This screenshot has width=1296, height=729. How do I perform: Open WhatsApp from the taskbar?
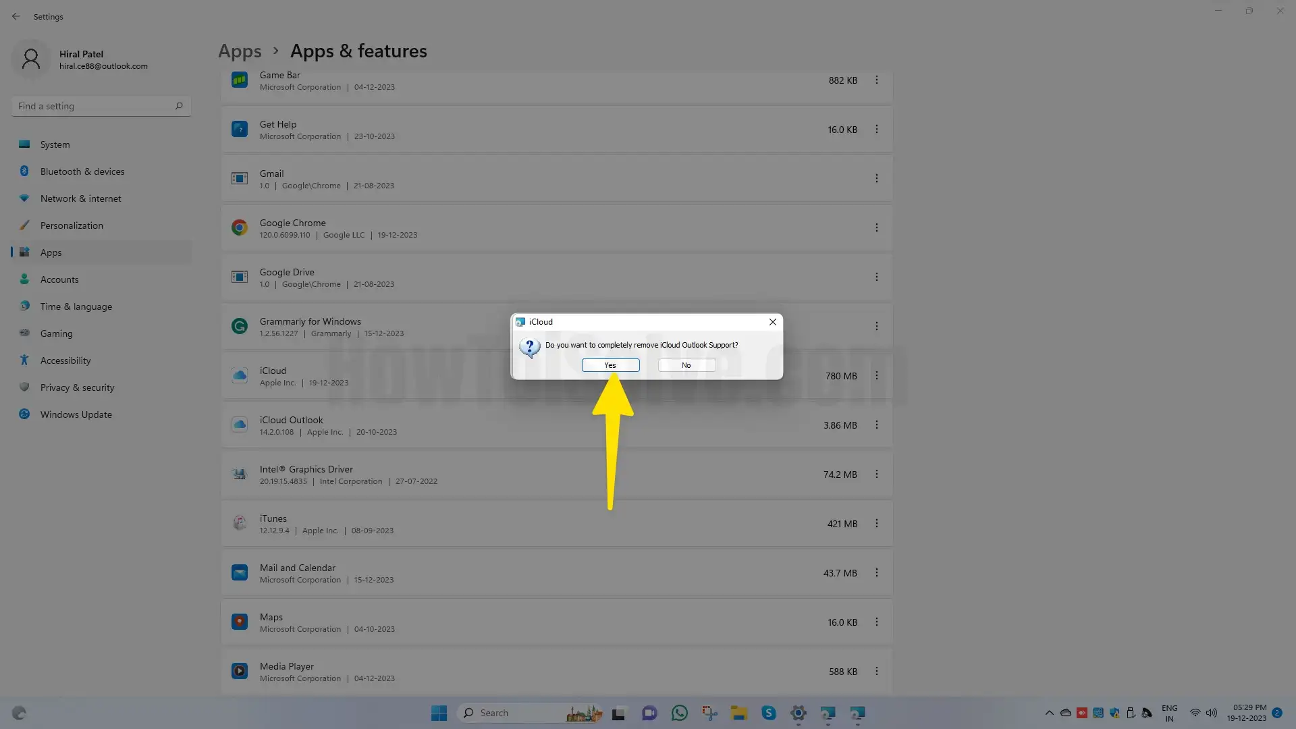click(679, 713)
